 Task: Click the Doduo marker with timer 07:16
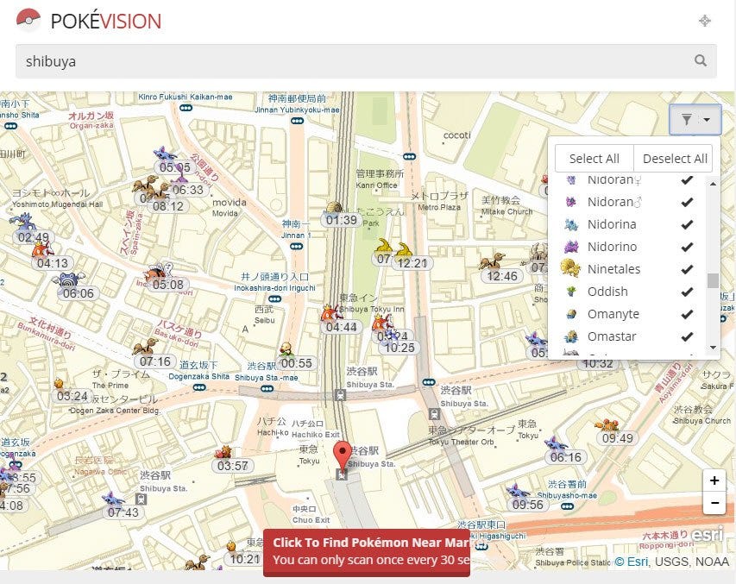click(x=146, y=348)
